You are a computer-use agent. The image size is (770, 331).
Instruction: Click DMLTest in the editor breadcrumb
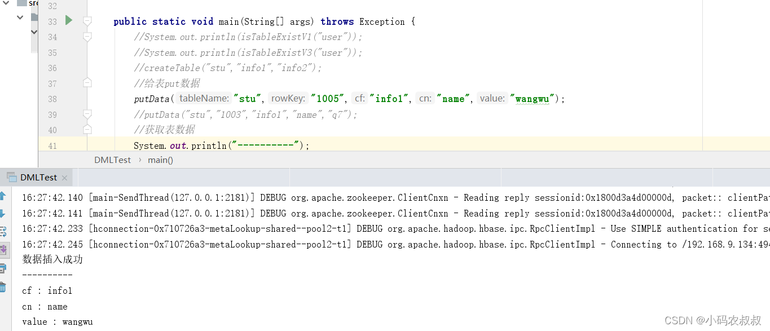pos(112,160)
